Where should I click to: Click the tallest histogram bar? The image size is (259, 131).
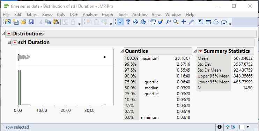(x=19, y=87)
